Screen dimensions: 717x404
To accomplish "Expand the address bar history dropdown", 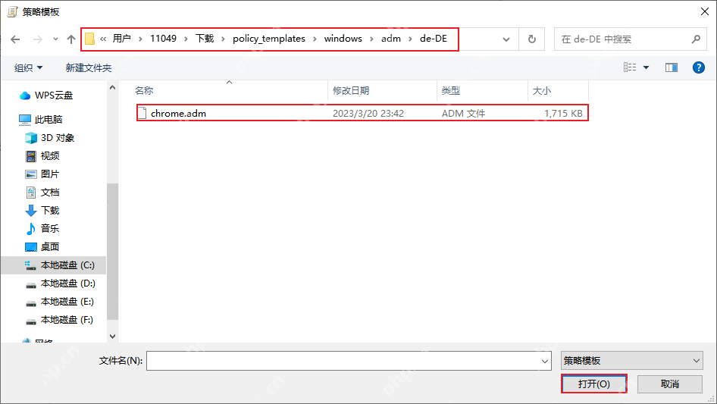I will point(506,39).
